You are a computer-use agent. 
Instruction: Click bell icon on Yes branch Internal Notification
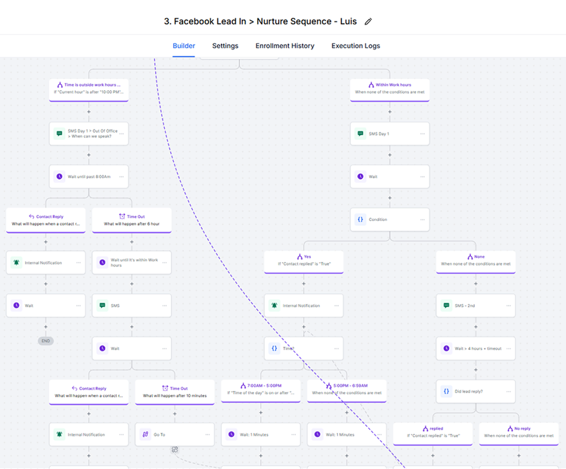pos(275,306)
